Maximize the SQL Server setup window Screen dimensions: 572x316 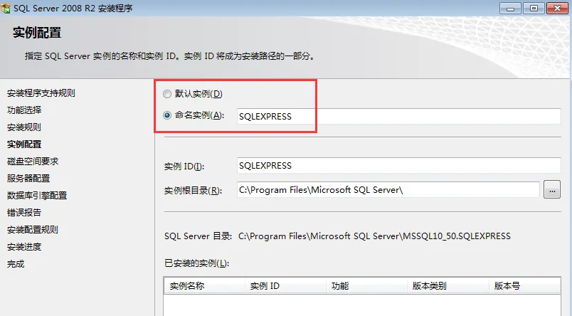(534, 8)
